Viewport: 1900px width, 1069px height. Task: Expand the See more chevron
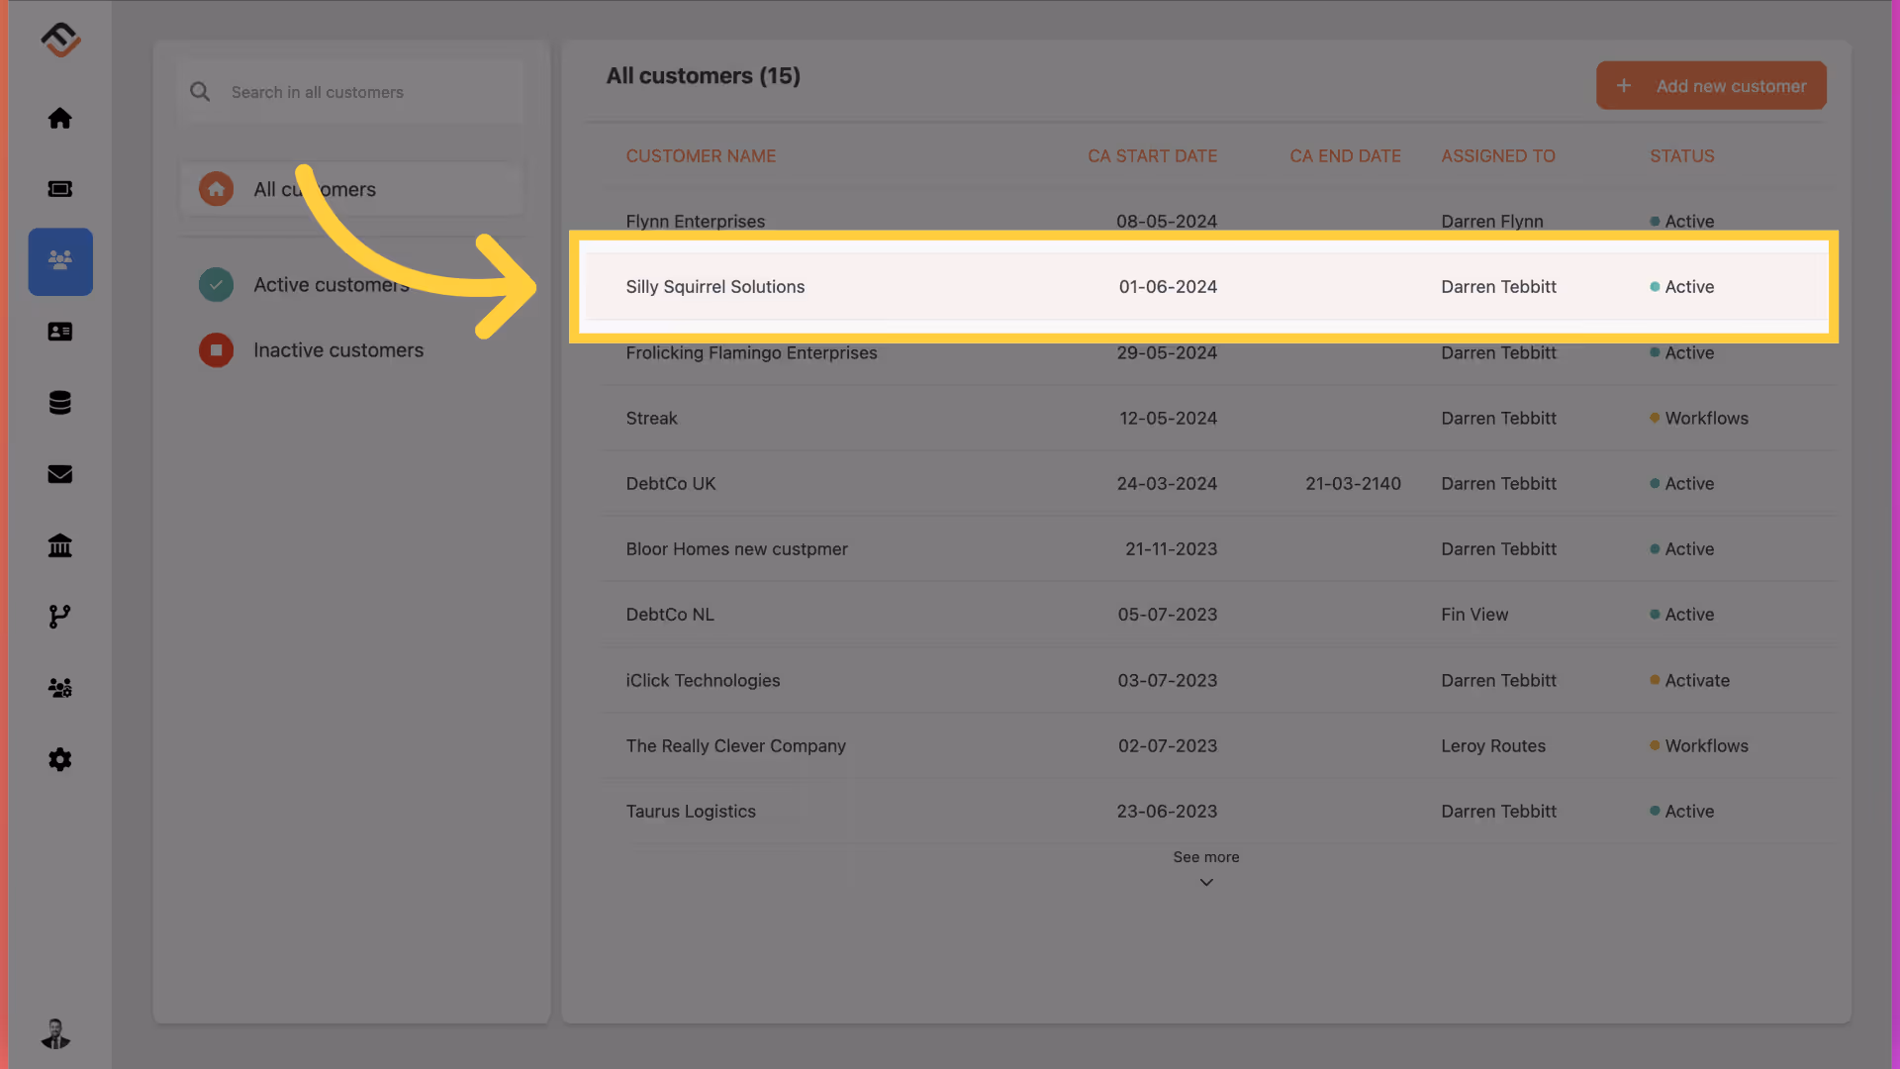click(x=1205, y=881)
